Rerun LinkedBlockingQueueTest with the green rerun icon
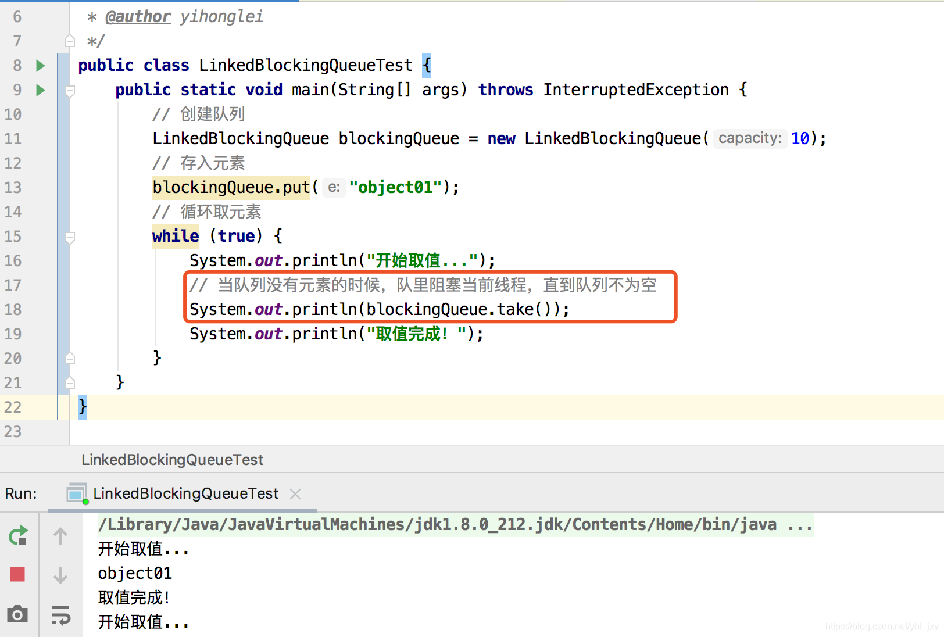 pos(18,535)
